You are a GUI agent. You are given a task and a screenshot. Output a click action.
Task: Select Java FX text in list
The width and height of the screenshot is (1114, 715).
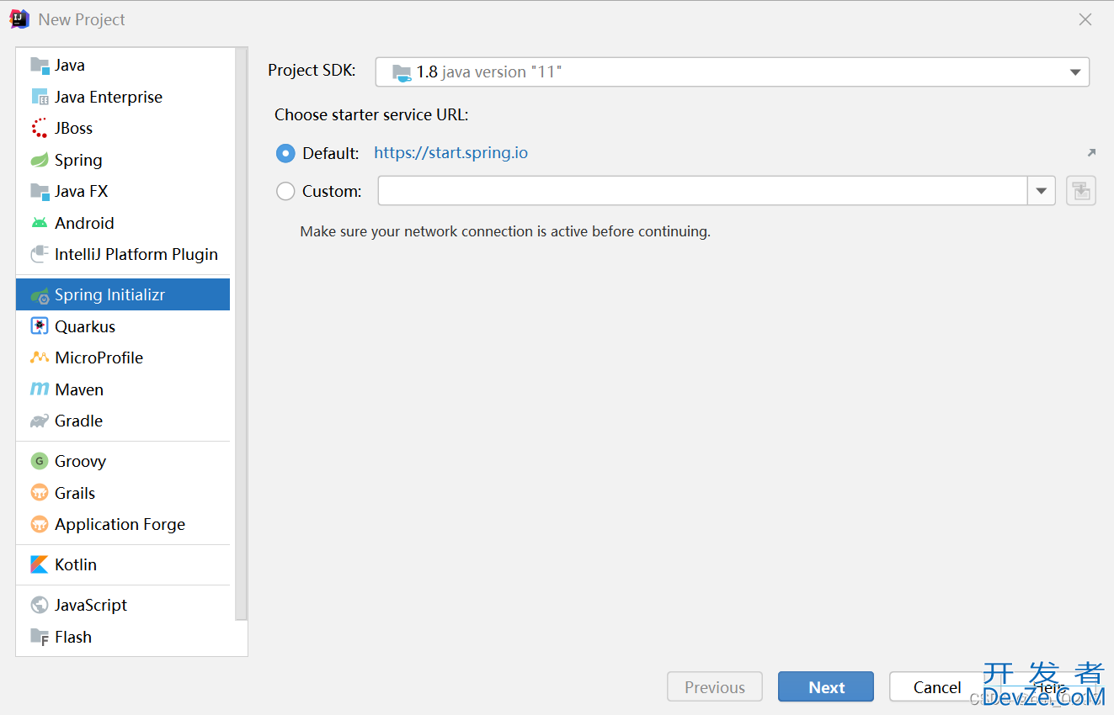point(82,191)
